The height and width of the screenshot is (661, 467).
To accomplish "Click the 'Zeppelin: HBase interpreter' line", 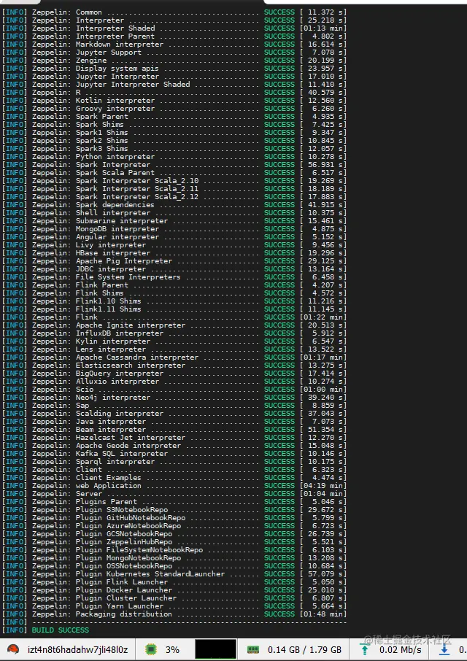I will [x=174, y=253].
